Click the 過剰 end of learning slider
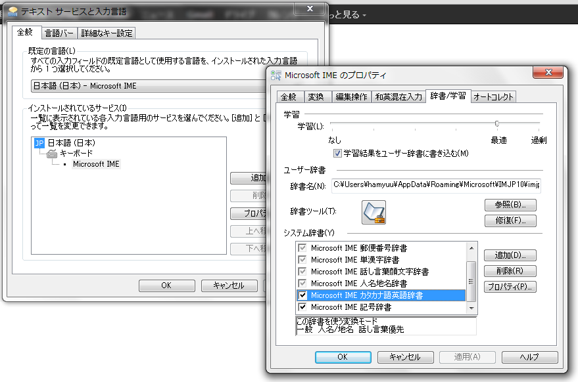 tap(539, 140)
